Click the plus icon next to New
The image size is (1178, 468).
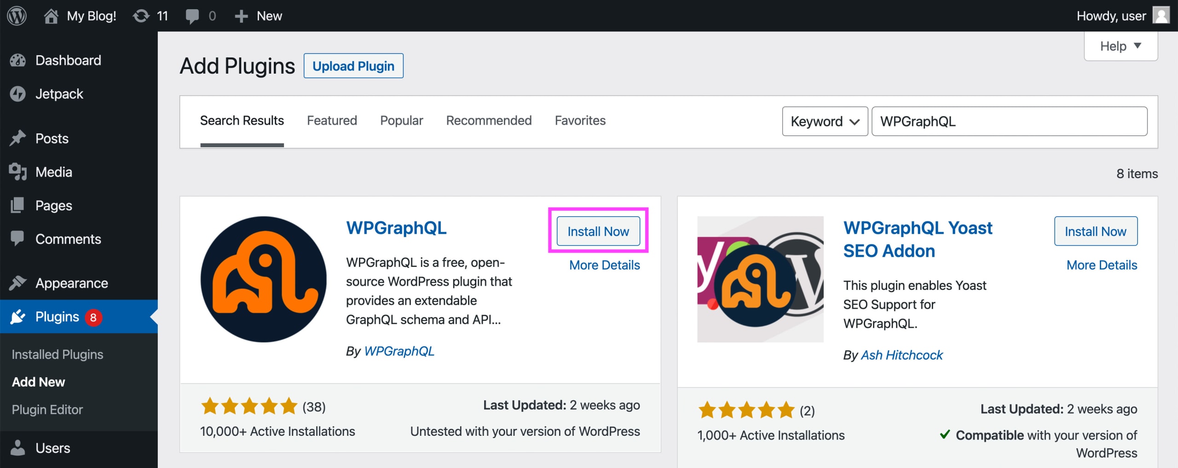(x=241, y=16)
